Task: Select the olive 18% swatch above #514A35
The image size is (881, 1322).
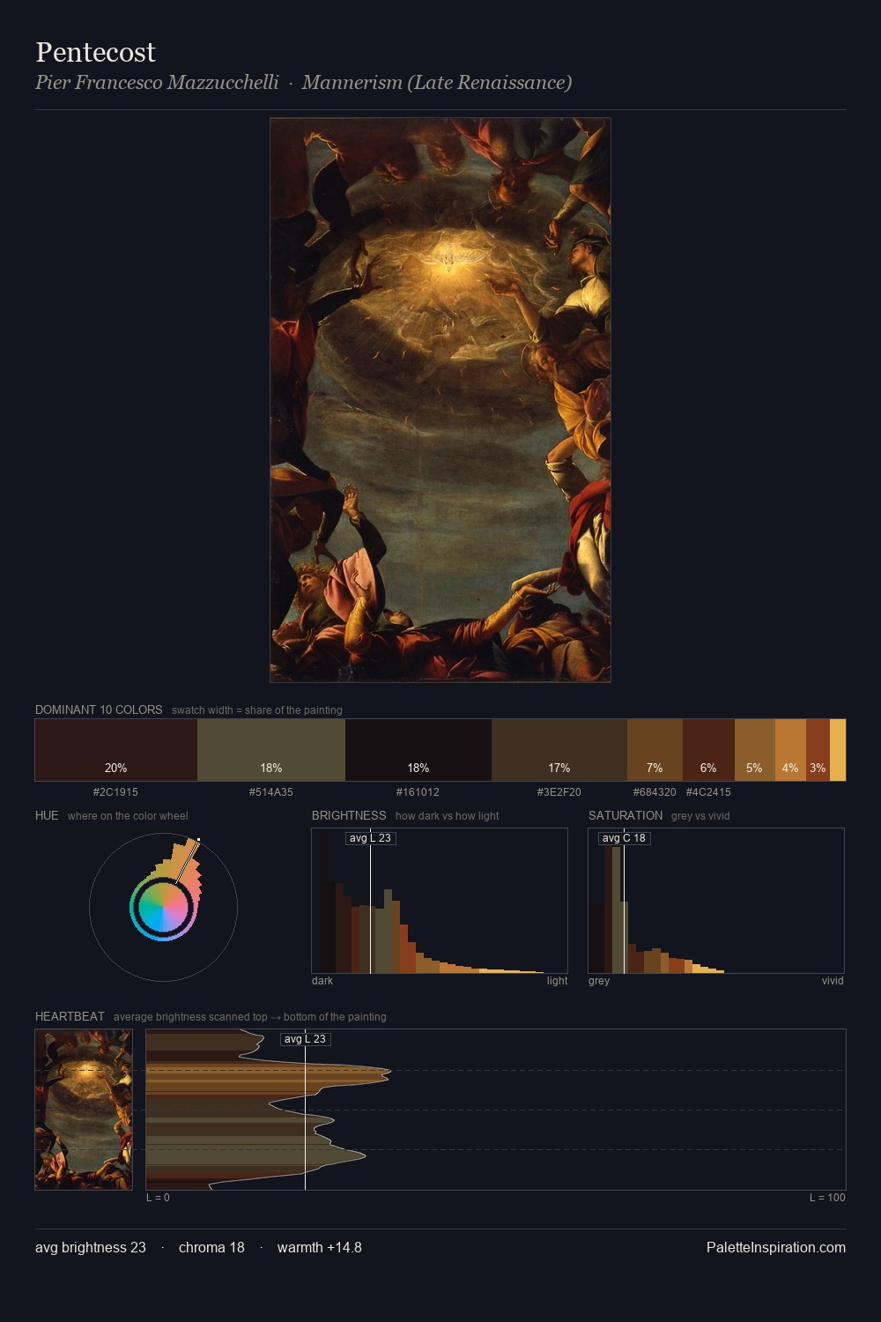Action: click(x=271, y=750)
